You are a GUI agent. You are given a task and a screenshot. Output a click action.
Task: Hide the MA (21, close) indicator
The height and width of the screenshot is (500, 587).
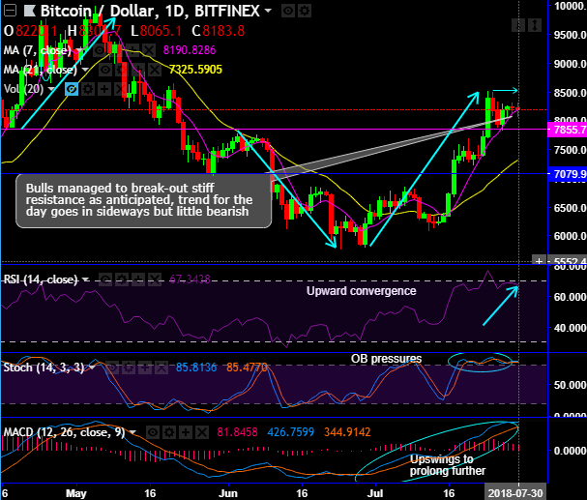[x=105, y=70]
